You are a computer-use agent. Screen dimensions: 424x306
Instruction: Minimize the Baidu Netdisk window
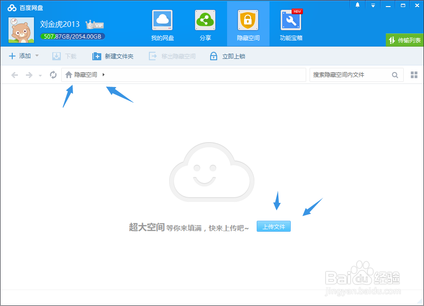(388, 6)
